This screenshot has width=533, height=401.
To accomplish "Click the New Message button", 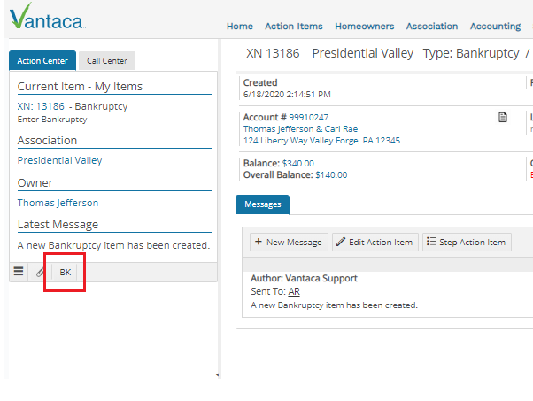I will coord(288,242).
